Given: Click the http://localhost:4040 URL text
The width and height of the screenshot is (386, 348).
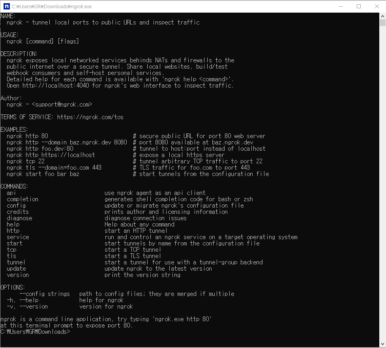Looking at the screenshot, I should click(56, 86).
